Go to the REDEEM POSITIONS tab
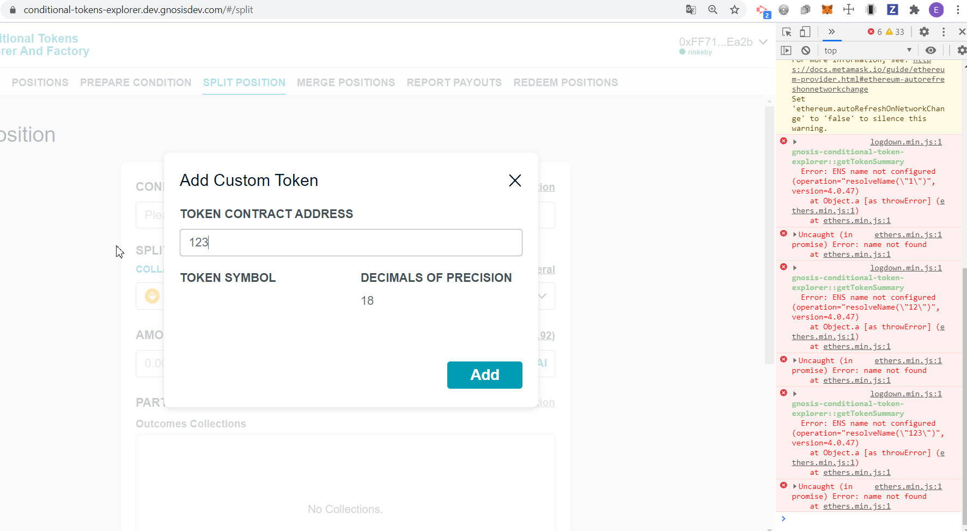Viewport: 967px width, 531px height. coord(565,82)
